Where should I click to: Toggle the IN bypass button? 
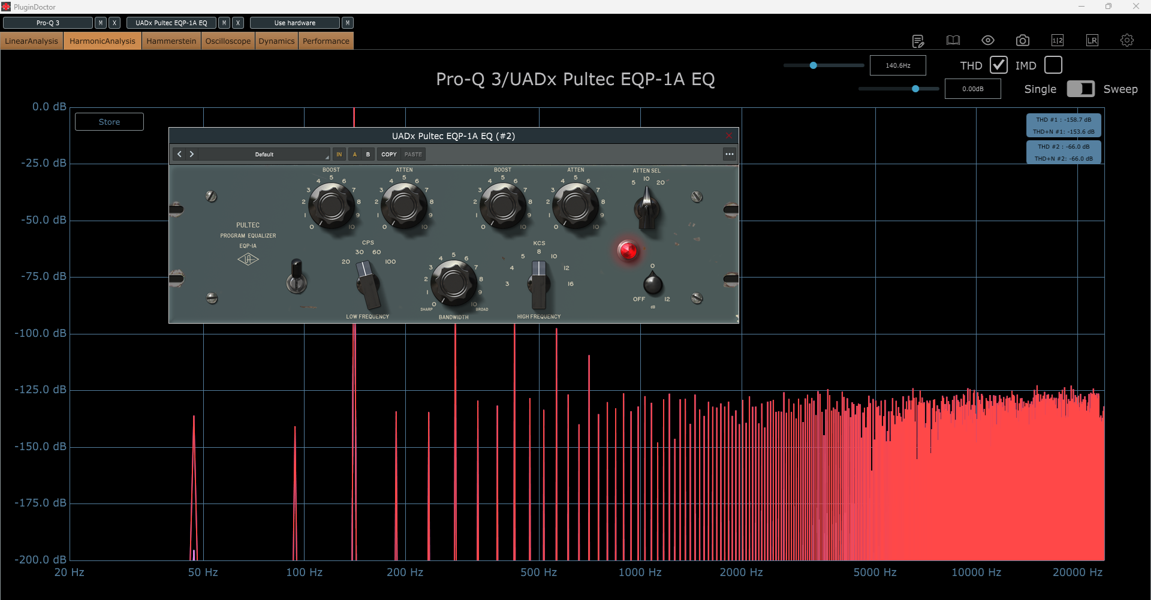339,154
